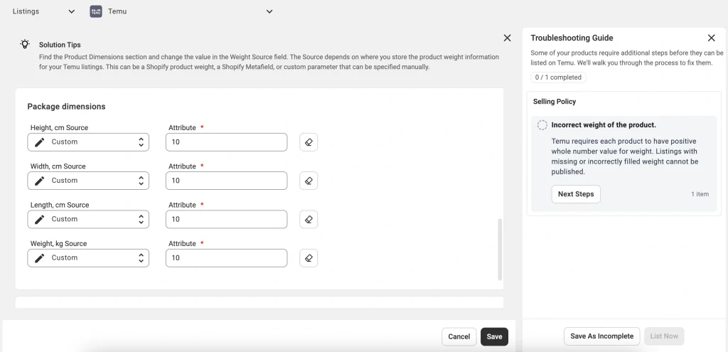Click the Save button
The width and height of the screenshot is (728, 352).
point(495,336)
